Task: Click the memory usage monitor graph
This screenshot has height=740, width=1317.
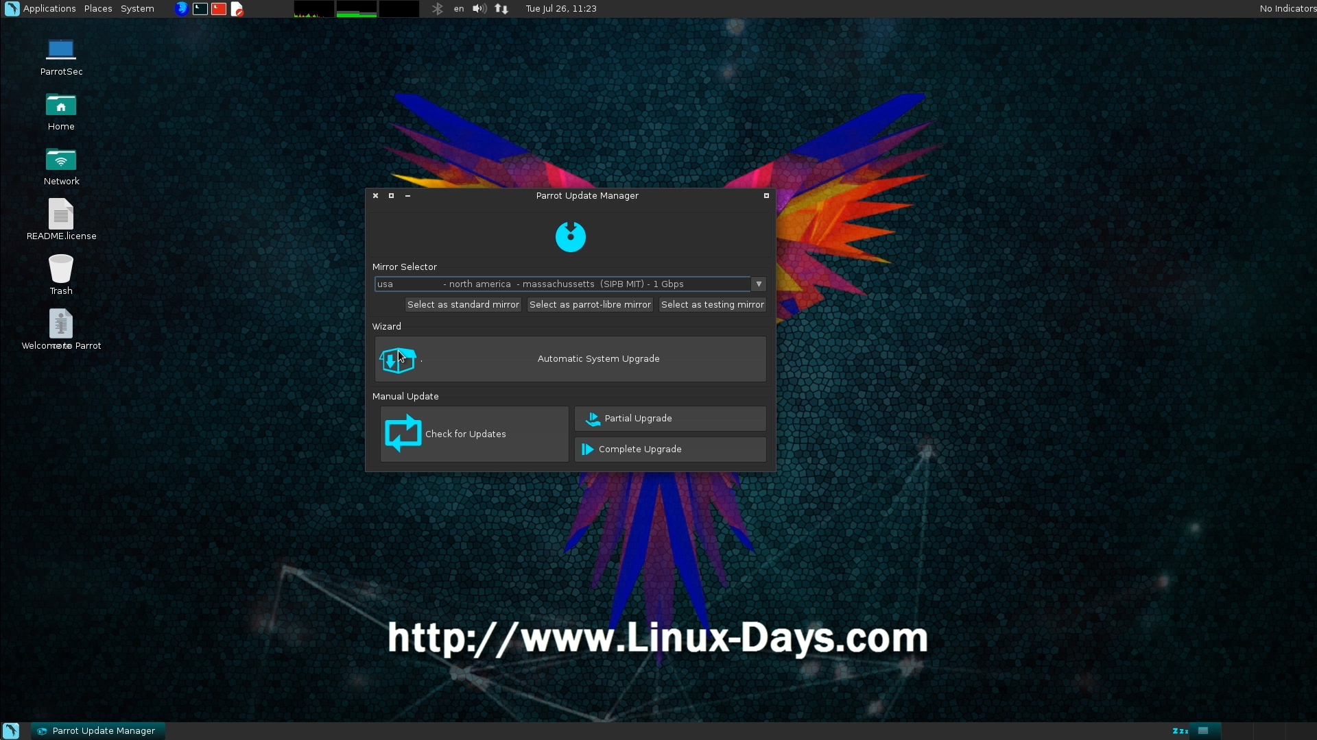Action: click(357, 9)
